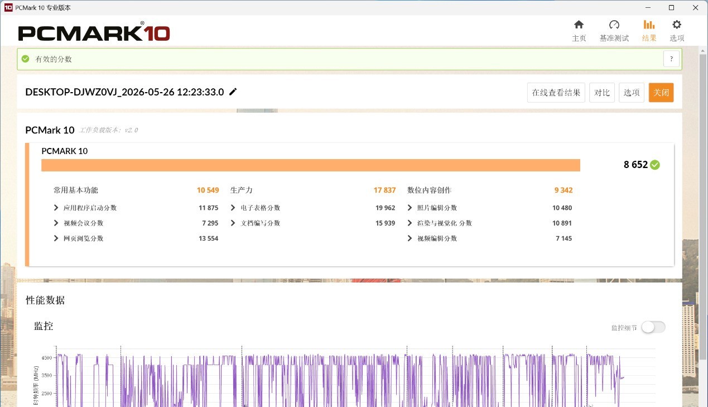Click the result name DESKTOP-DJWZ0VJ text
This screenshot has width=708, height=407.
coord(124,92)
